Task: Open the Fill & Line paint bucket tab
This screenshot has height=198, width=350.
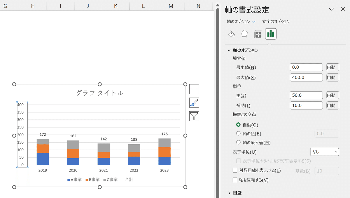Action: [x=231, y=34]
